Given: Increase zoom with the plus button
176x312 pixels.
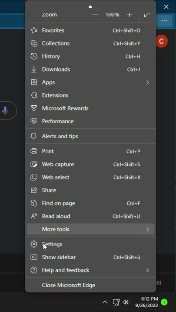Looking at the screenshot, I should pos(130,15).
